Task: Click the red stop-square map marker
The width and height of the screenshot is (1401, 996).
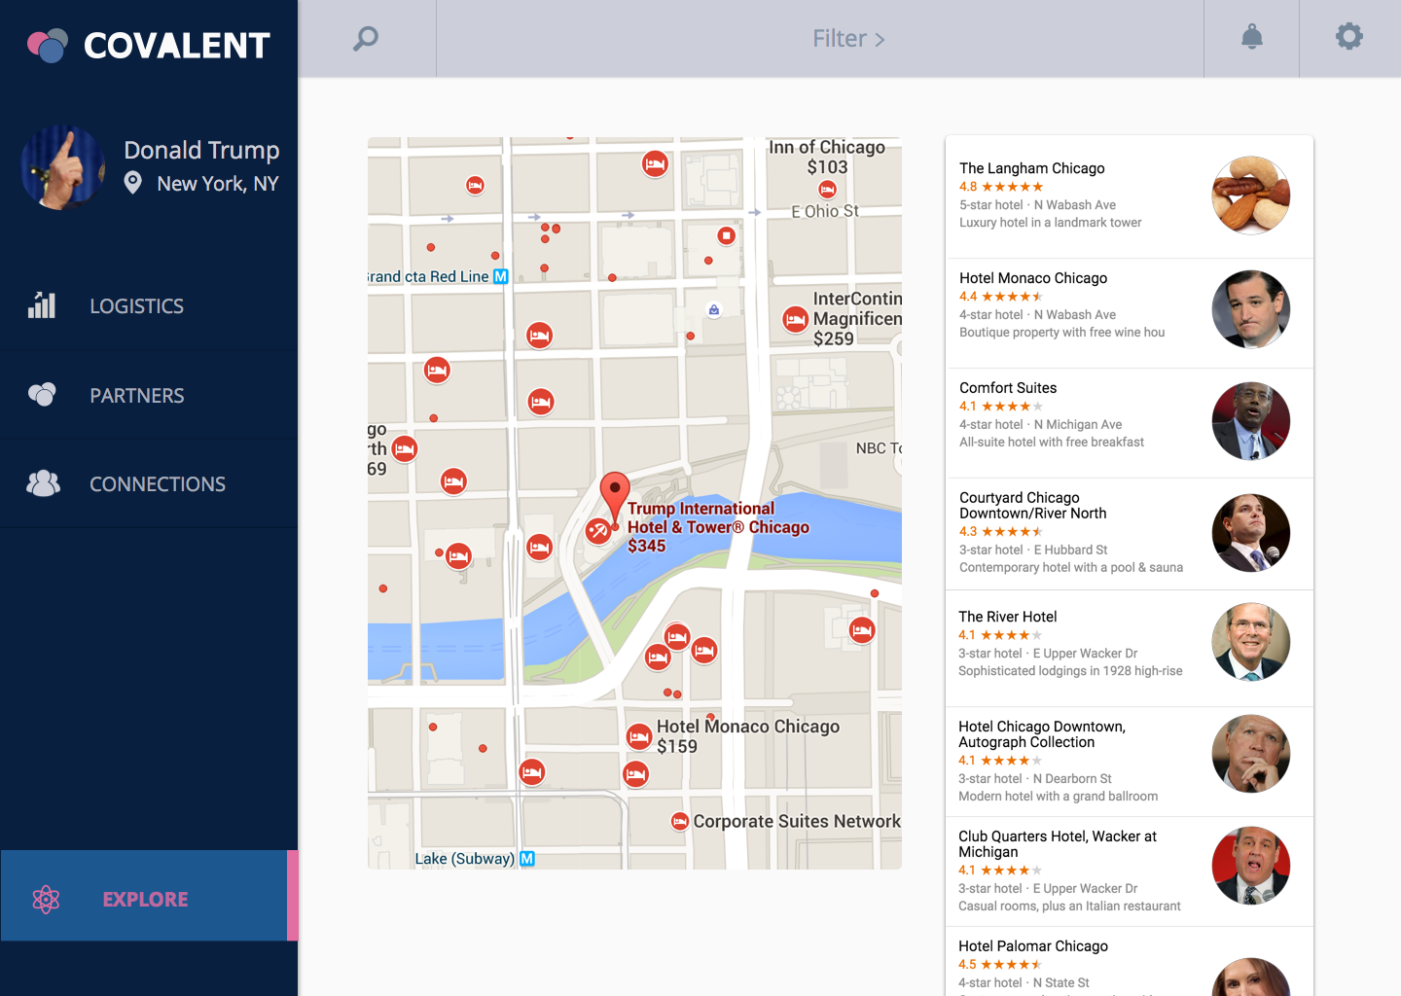Action: click(726, 235)
